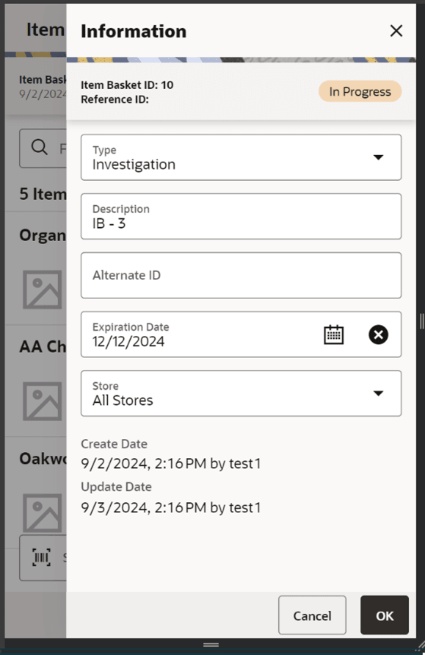Clear the Expiration Date using the X icon
Image resolution: width=425 pixels, height=655 pixels.
[x=378, y=334]
